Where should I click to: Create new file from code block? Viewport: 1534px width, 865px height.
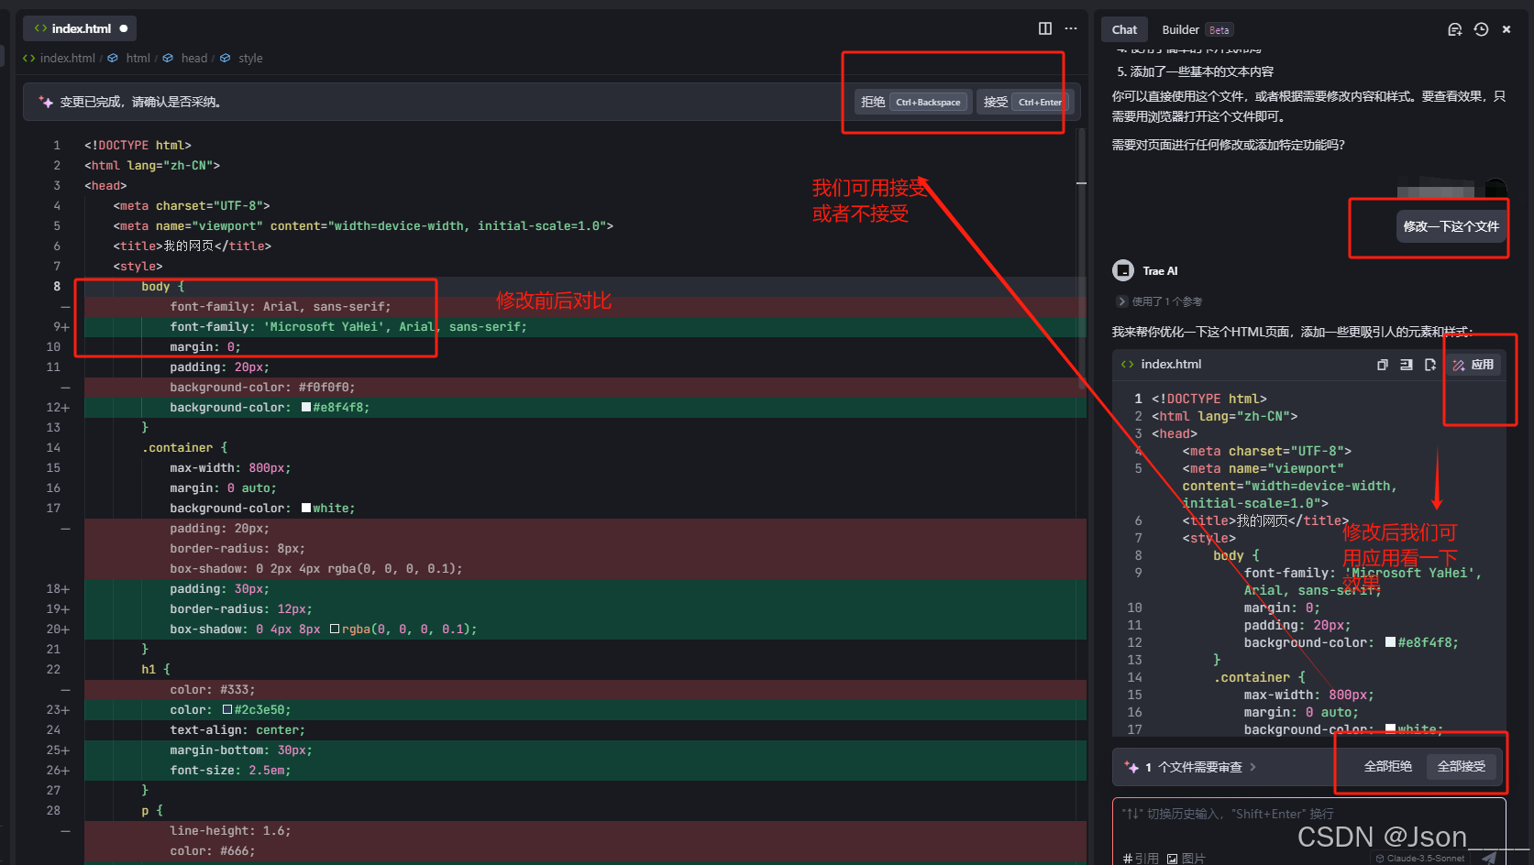[x=1430, y=365]
